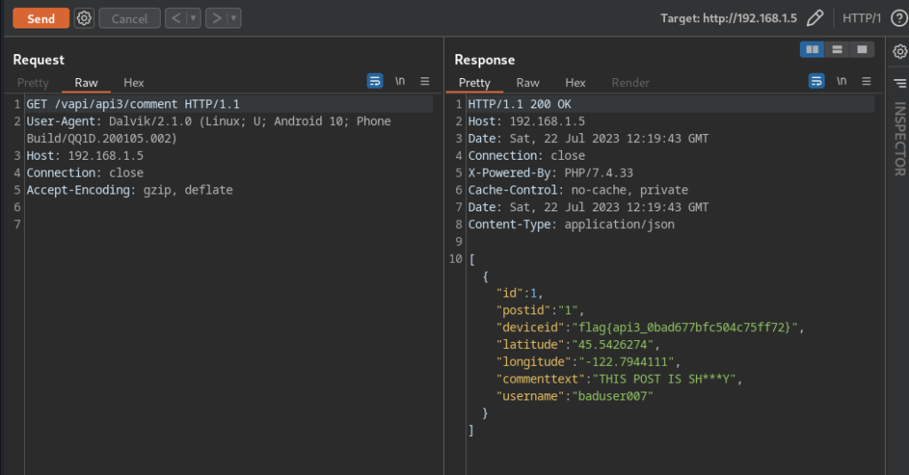Click the orange Send button
This screenshot has height=475, width=909.
(41, 19)
